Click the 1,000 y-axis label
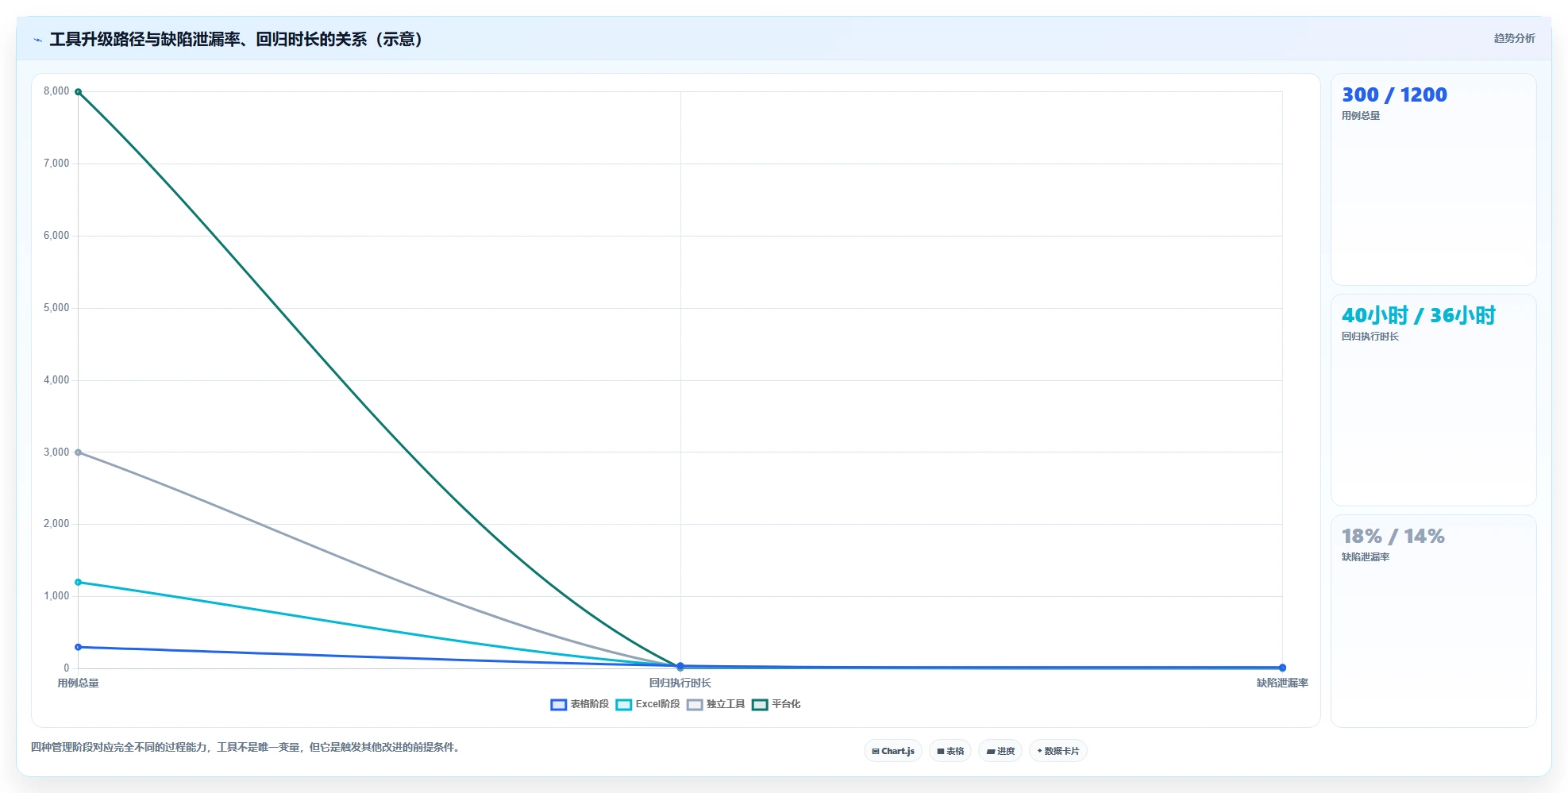1568x793 pixels. tap(56, 596)
